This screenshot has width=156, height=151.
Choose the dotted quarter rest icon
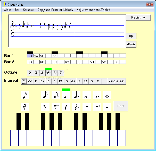click(76, 107)
